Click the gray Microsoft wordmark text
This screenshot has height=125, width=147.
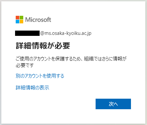(x=38, y=20)
